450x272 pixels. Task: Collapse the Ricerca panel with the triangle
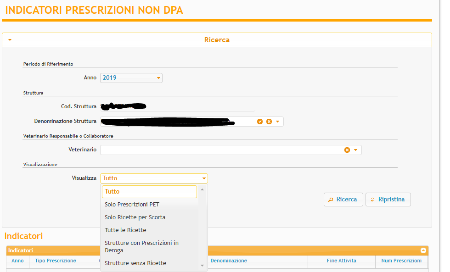tap(10, 40)
